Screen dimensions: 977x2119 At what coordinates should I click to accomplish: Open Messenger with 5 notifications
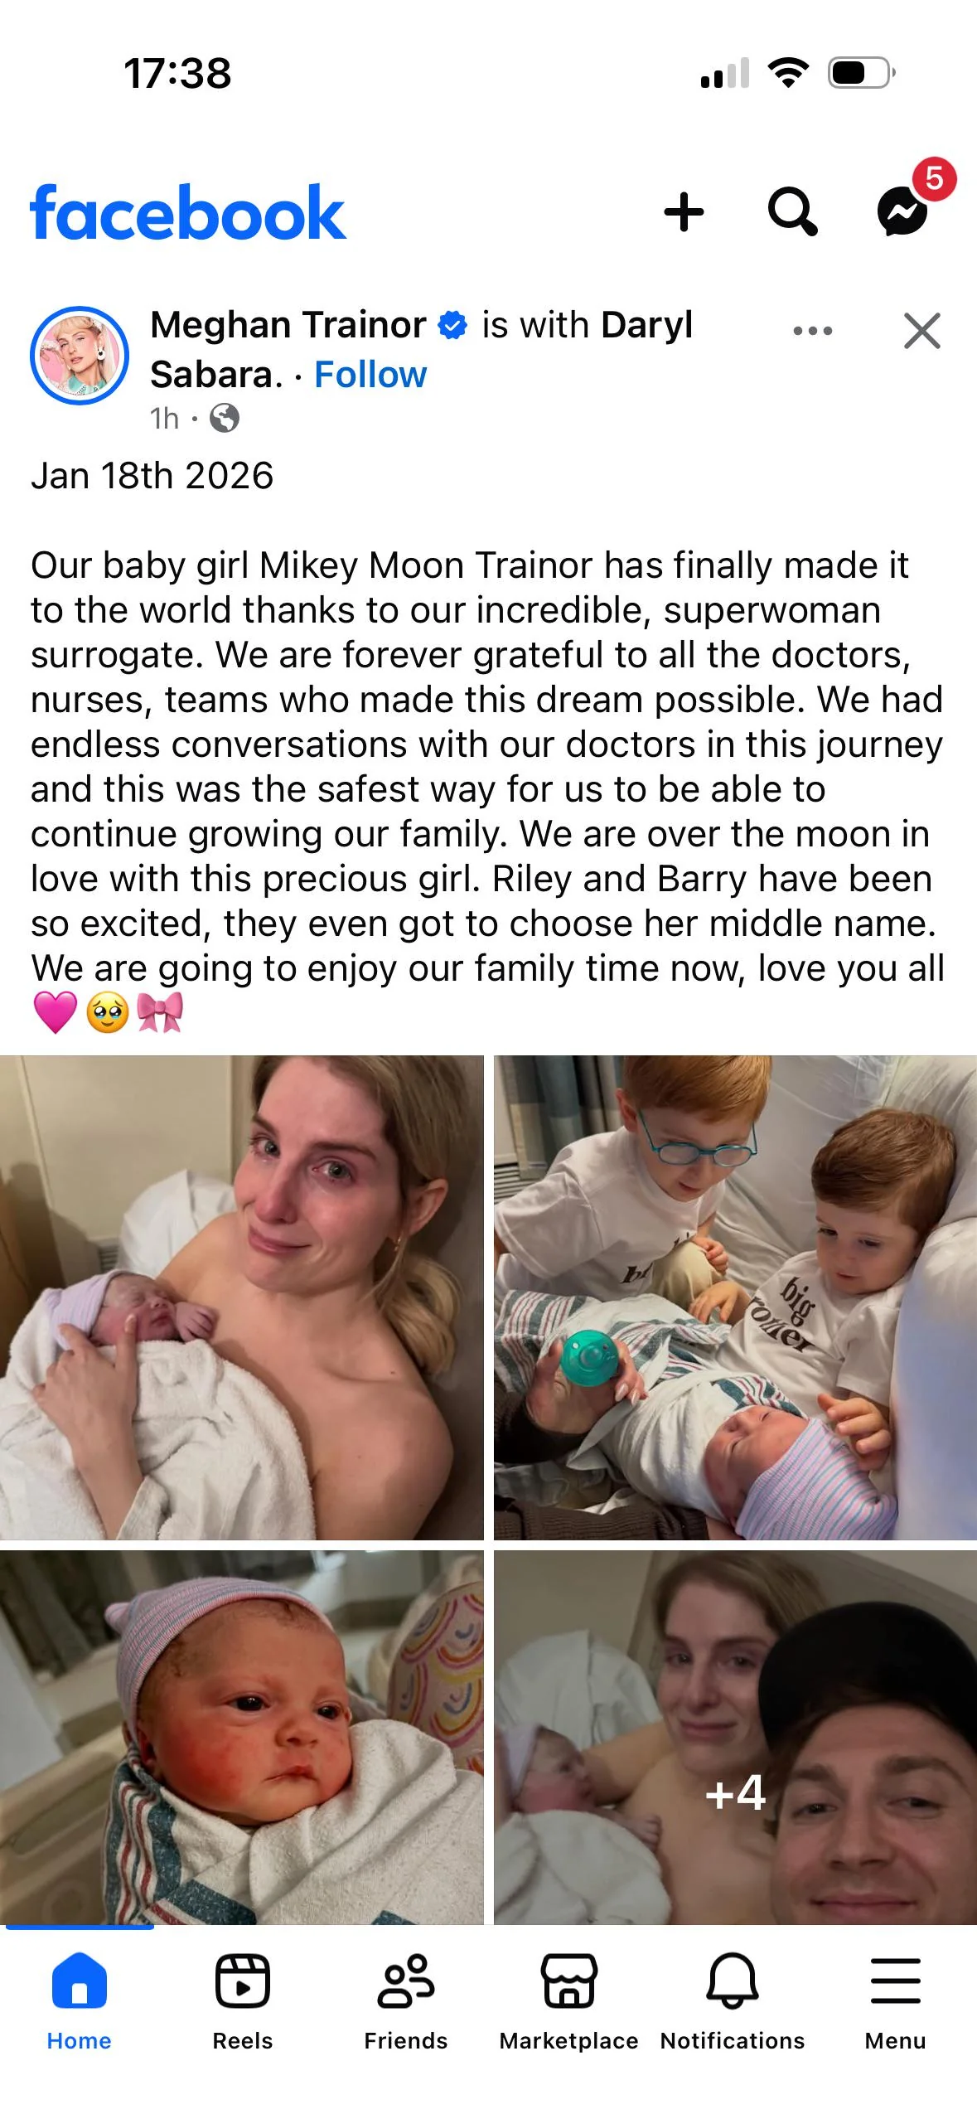point(905,211)
